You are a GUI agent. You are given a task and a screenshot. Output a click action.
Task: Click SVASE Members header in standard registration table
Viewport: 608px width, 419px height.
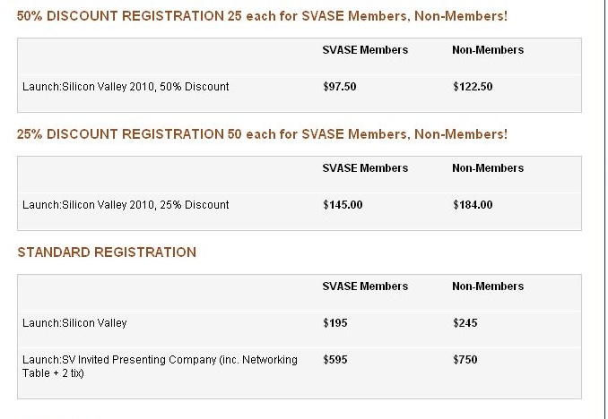pos(365,286)
